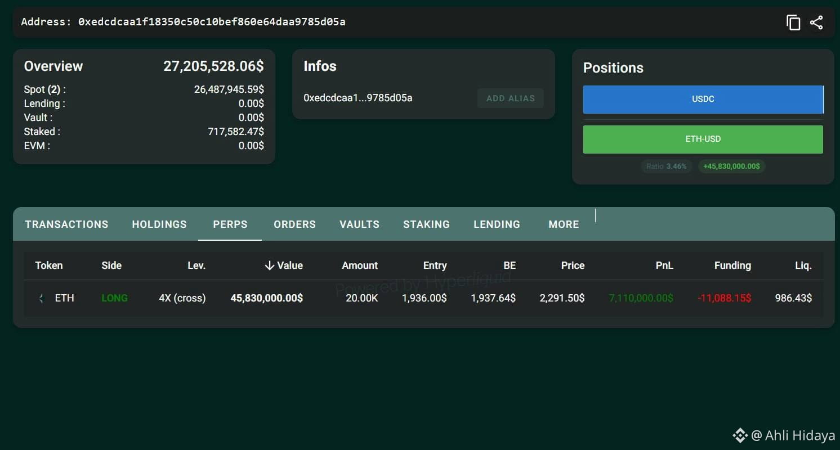
Task: Click the Lending label in Overview
Action: click(44, 103)
